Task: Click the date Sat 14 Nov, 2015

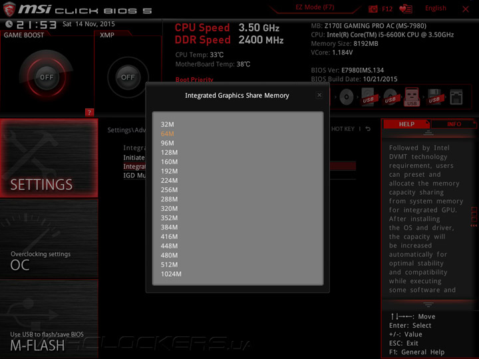Action: 88,24
